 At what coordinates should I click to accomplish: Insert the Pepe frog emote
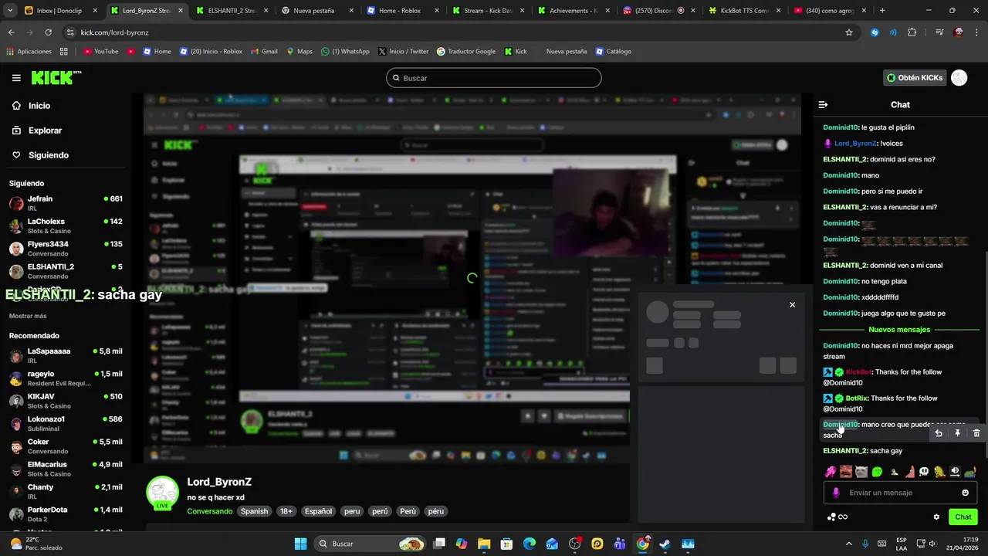pos(970,472)
